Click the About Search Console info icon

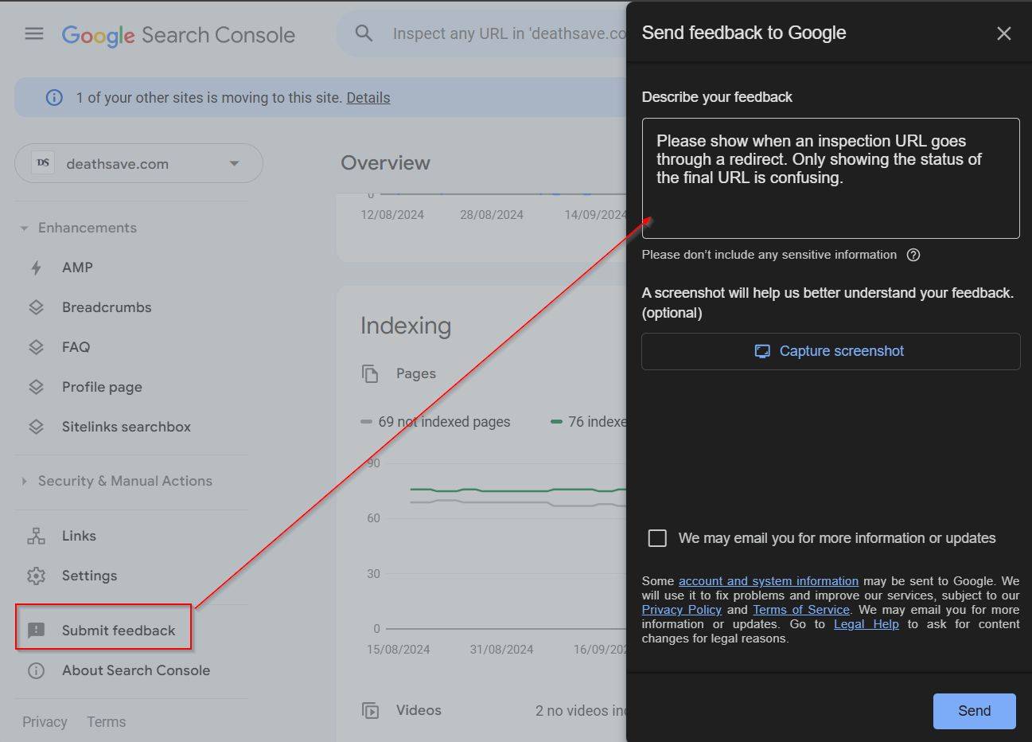36,670
